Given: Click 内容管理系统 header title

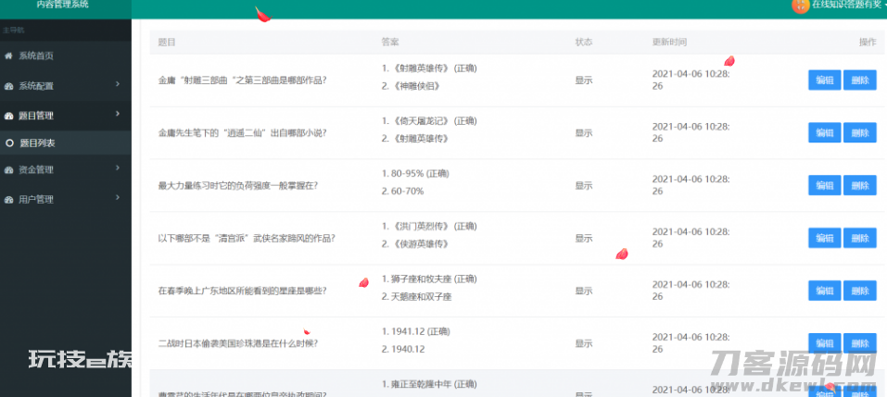Looking at the screenshot, I should 62,5.
